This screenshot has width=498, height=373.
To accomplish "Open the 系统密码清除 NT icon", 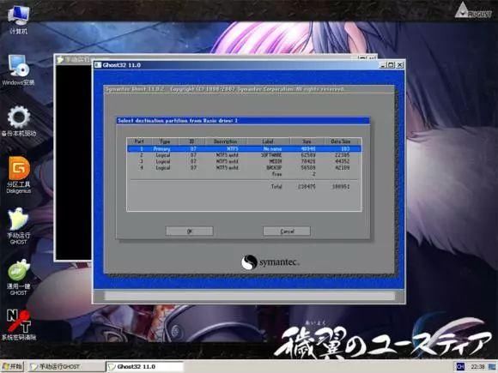I will click(18, 325).
